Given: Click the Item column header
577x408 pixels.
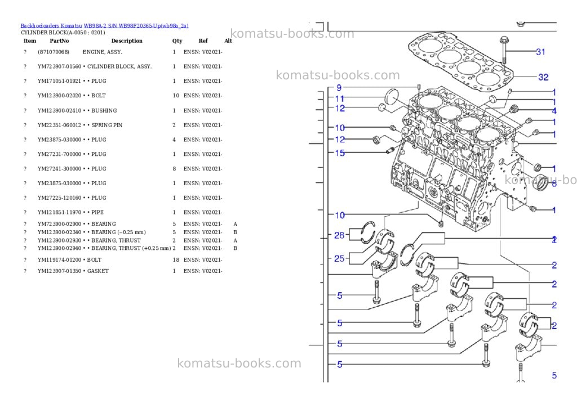Looking at the screenshot, I should click(30, 41).
